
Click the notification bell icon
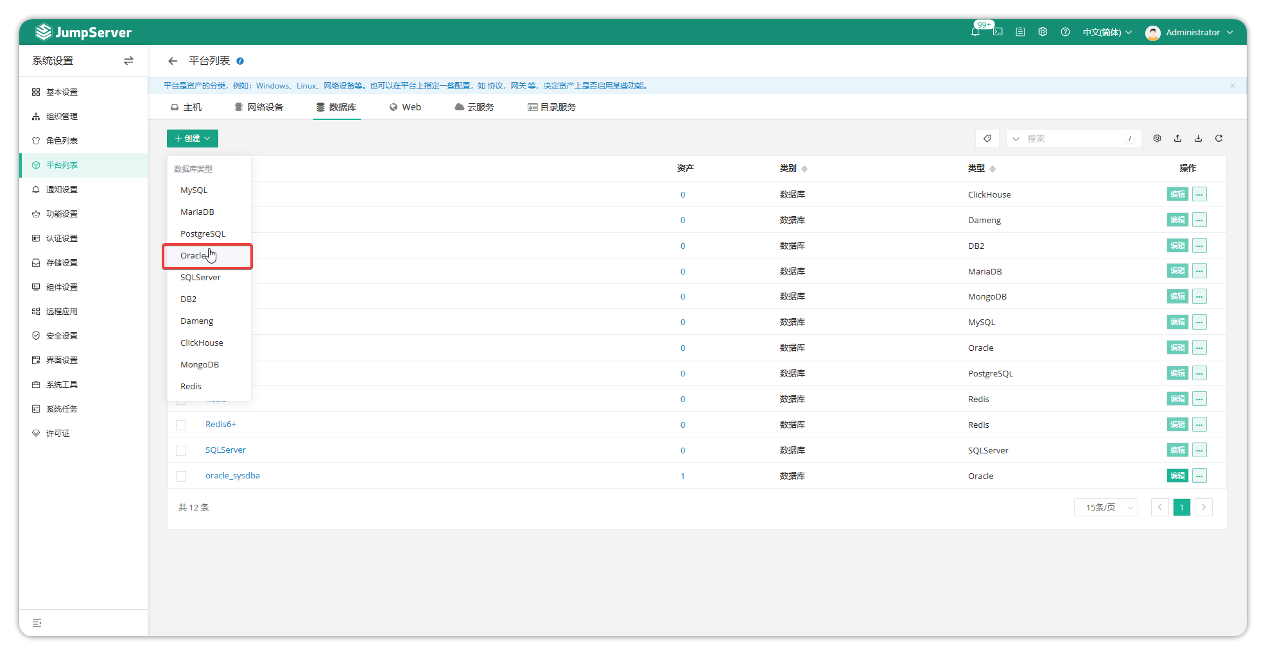click(x=975, y=32)
